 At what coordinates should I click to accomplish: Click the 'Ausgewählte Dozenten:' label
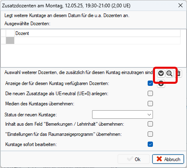click(x=27, y=24)
